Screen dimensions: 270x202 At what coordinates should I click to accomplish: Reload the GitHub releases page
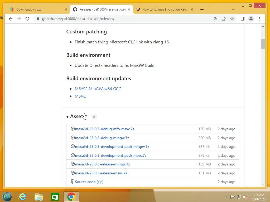click(27, 19)
